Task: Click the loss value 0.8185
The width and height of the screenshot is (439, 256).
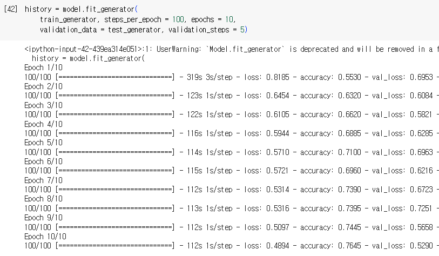Action: coord(278,77)
